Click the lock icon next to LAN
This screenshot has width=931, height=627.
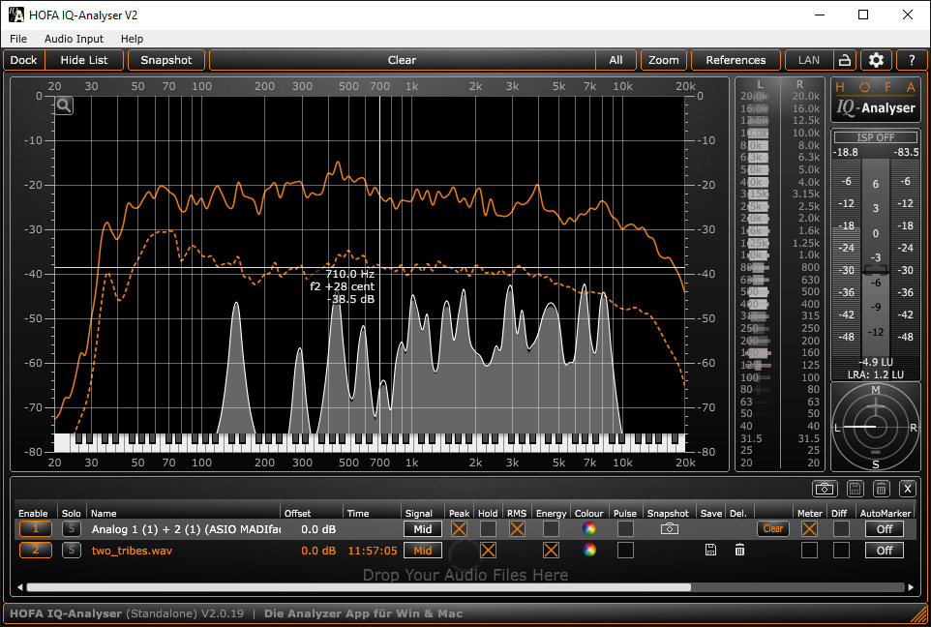coord(844,60)
